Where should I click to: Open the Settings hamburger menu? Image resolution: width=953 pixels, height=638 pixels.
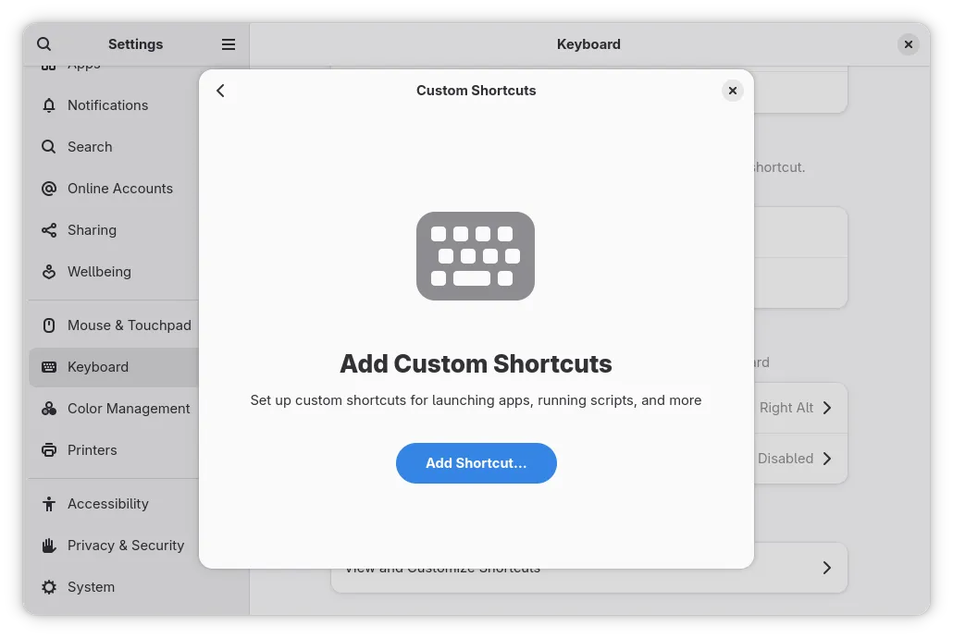click(x=229, y=44)
